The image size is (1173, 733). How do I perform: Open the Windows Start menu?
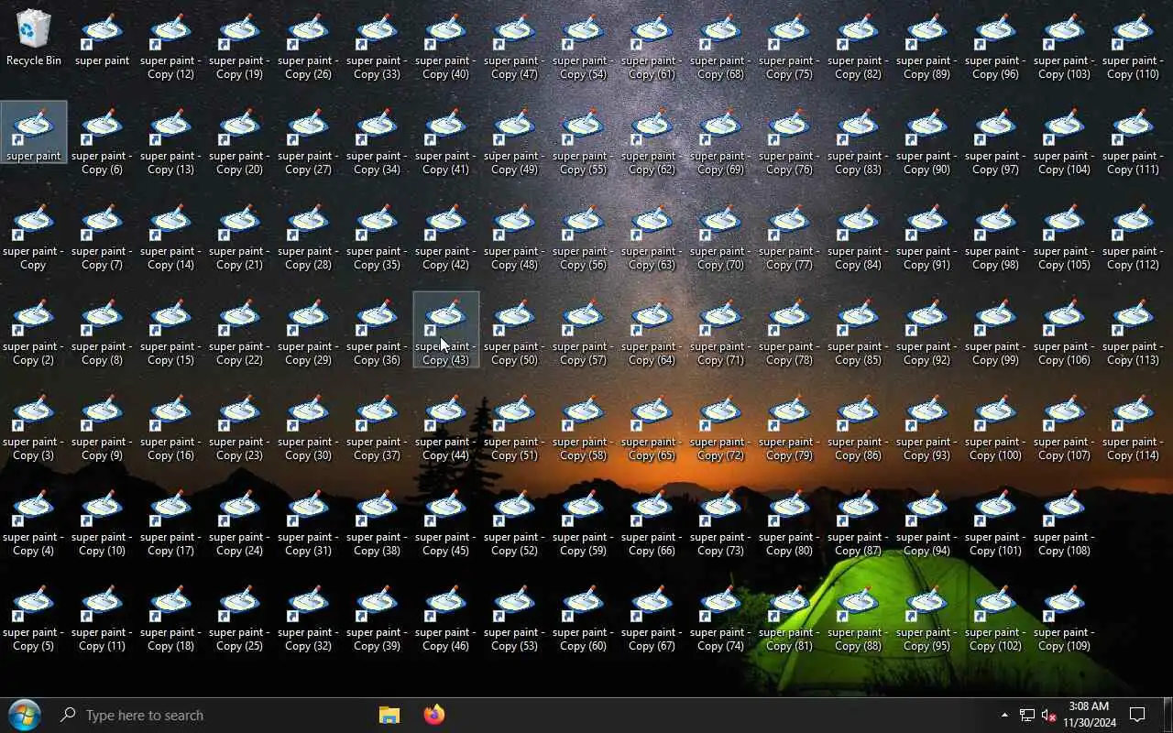tap(24, 715)
